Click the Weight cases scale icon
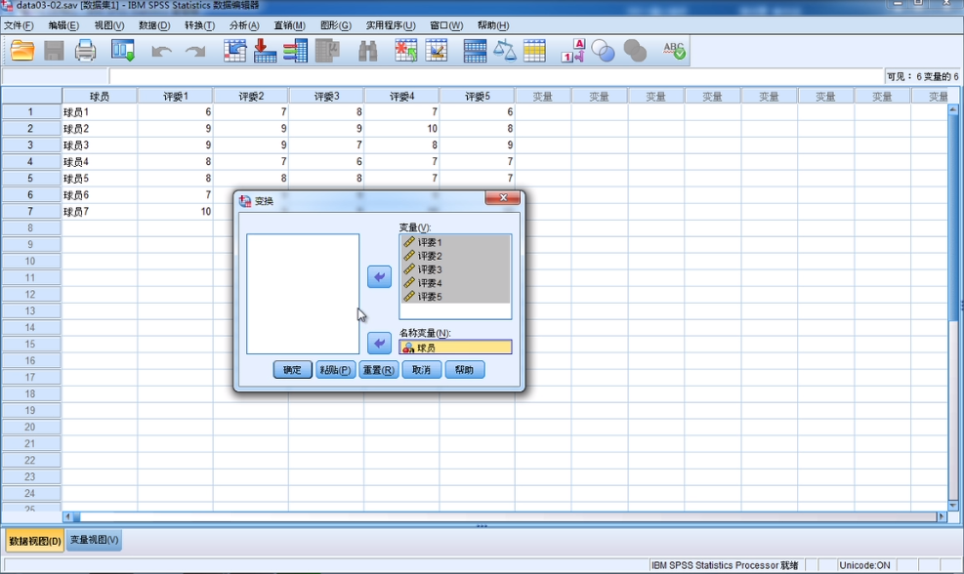Viewport: 964px width, 574px height. [x=505, y=51]
